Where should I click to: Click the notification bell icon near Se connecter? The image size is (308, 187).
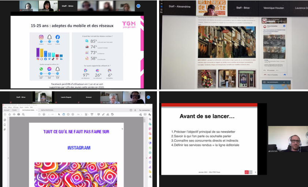135,110
